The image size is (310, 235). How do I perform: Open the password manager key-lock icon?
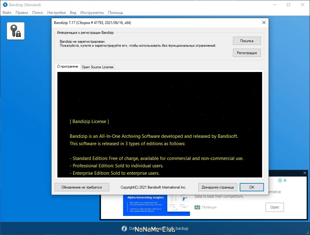click(16, 31)
